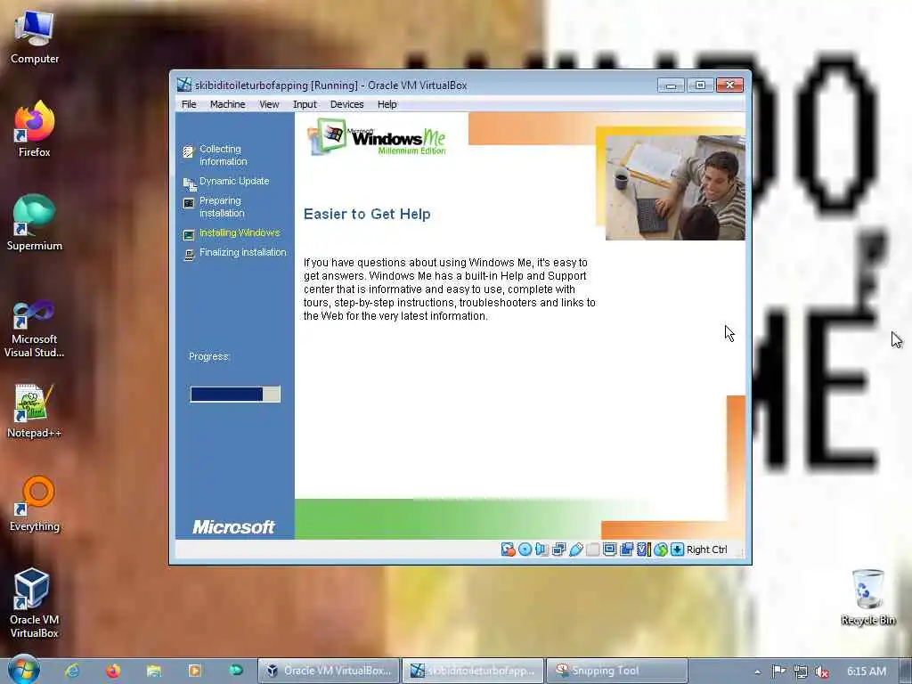
Task: Click the mouse integration status icon
Action: (660, 550)
